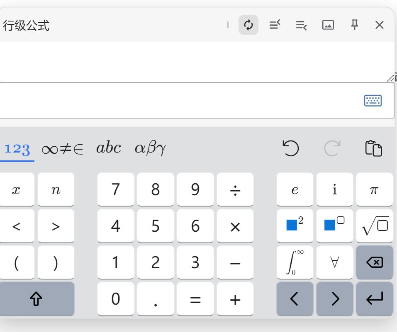Switch to the Greek αβγ tab
The width and height of the screenshot is (397, 332).
point(150,148)
